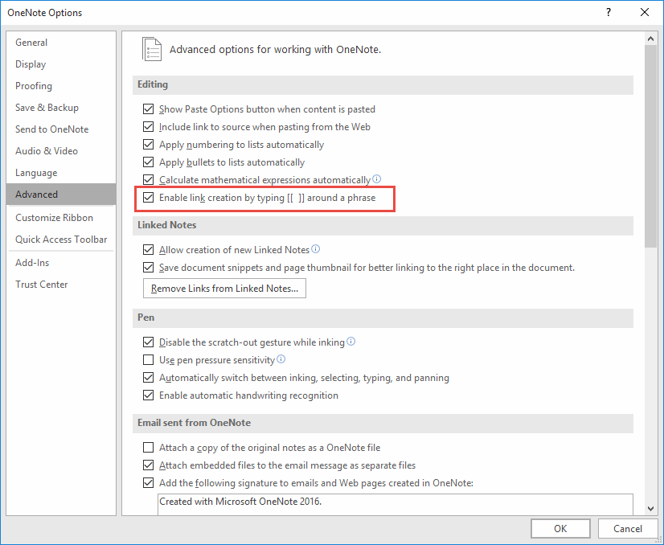Select the Advanced category
The height and width of the screenshot is (545, 664).
[61, 195]
